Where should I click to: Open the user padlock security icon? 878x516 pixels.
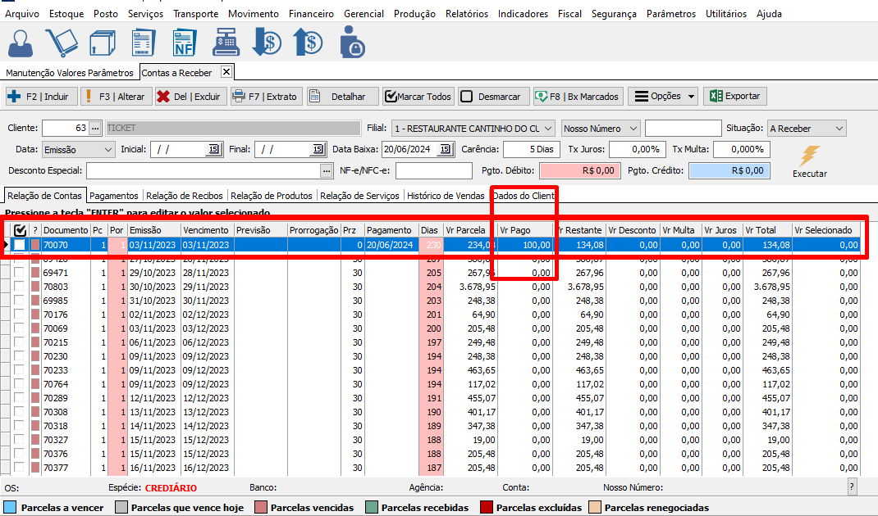(352, 43)
